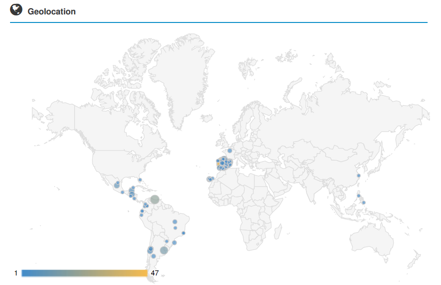Select the southernmost marker in Argentina
The width and height of the screenshot is (441, 285).
(x=153, y=256)
